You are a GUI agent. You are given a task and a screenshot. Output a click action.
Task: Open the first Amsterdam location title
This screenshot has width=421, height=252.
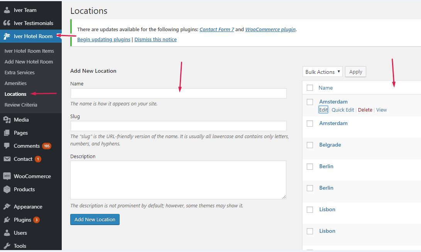(333, 102)
